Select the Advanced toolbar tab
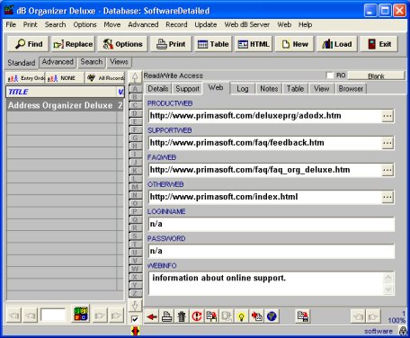The height and width of the screenshot is (338, 410). (58, 62)
